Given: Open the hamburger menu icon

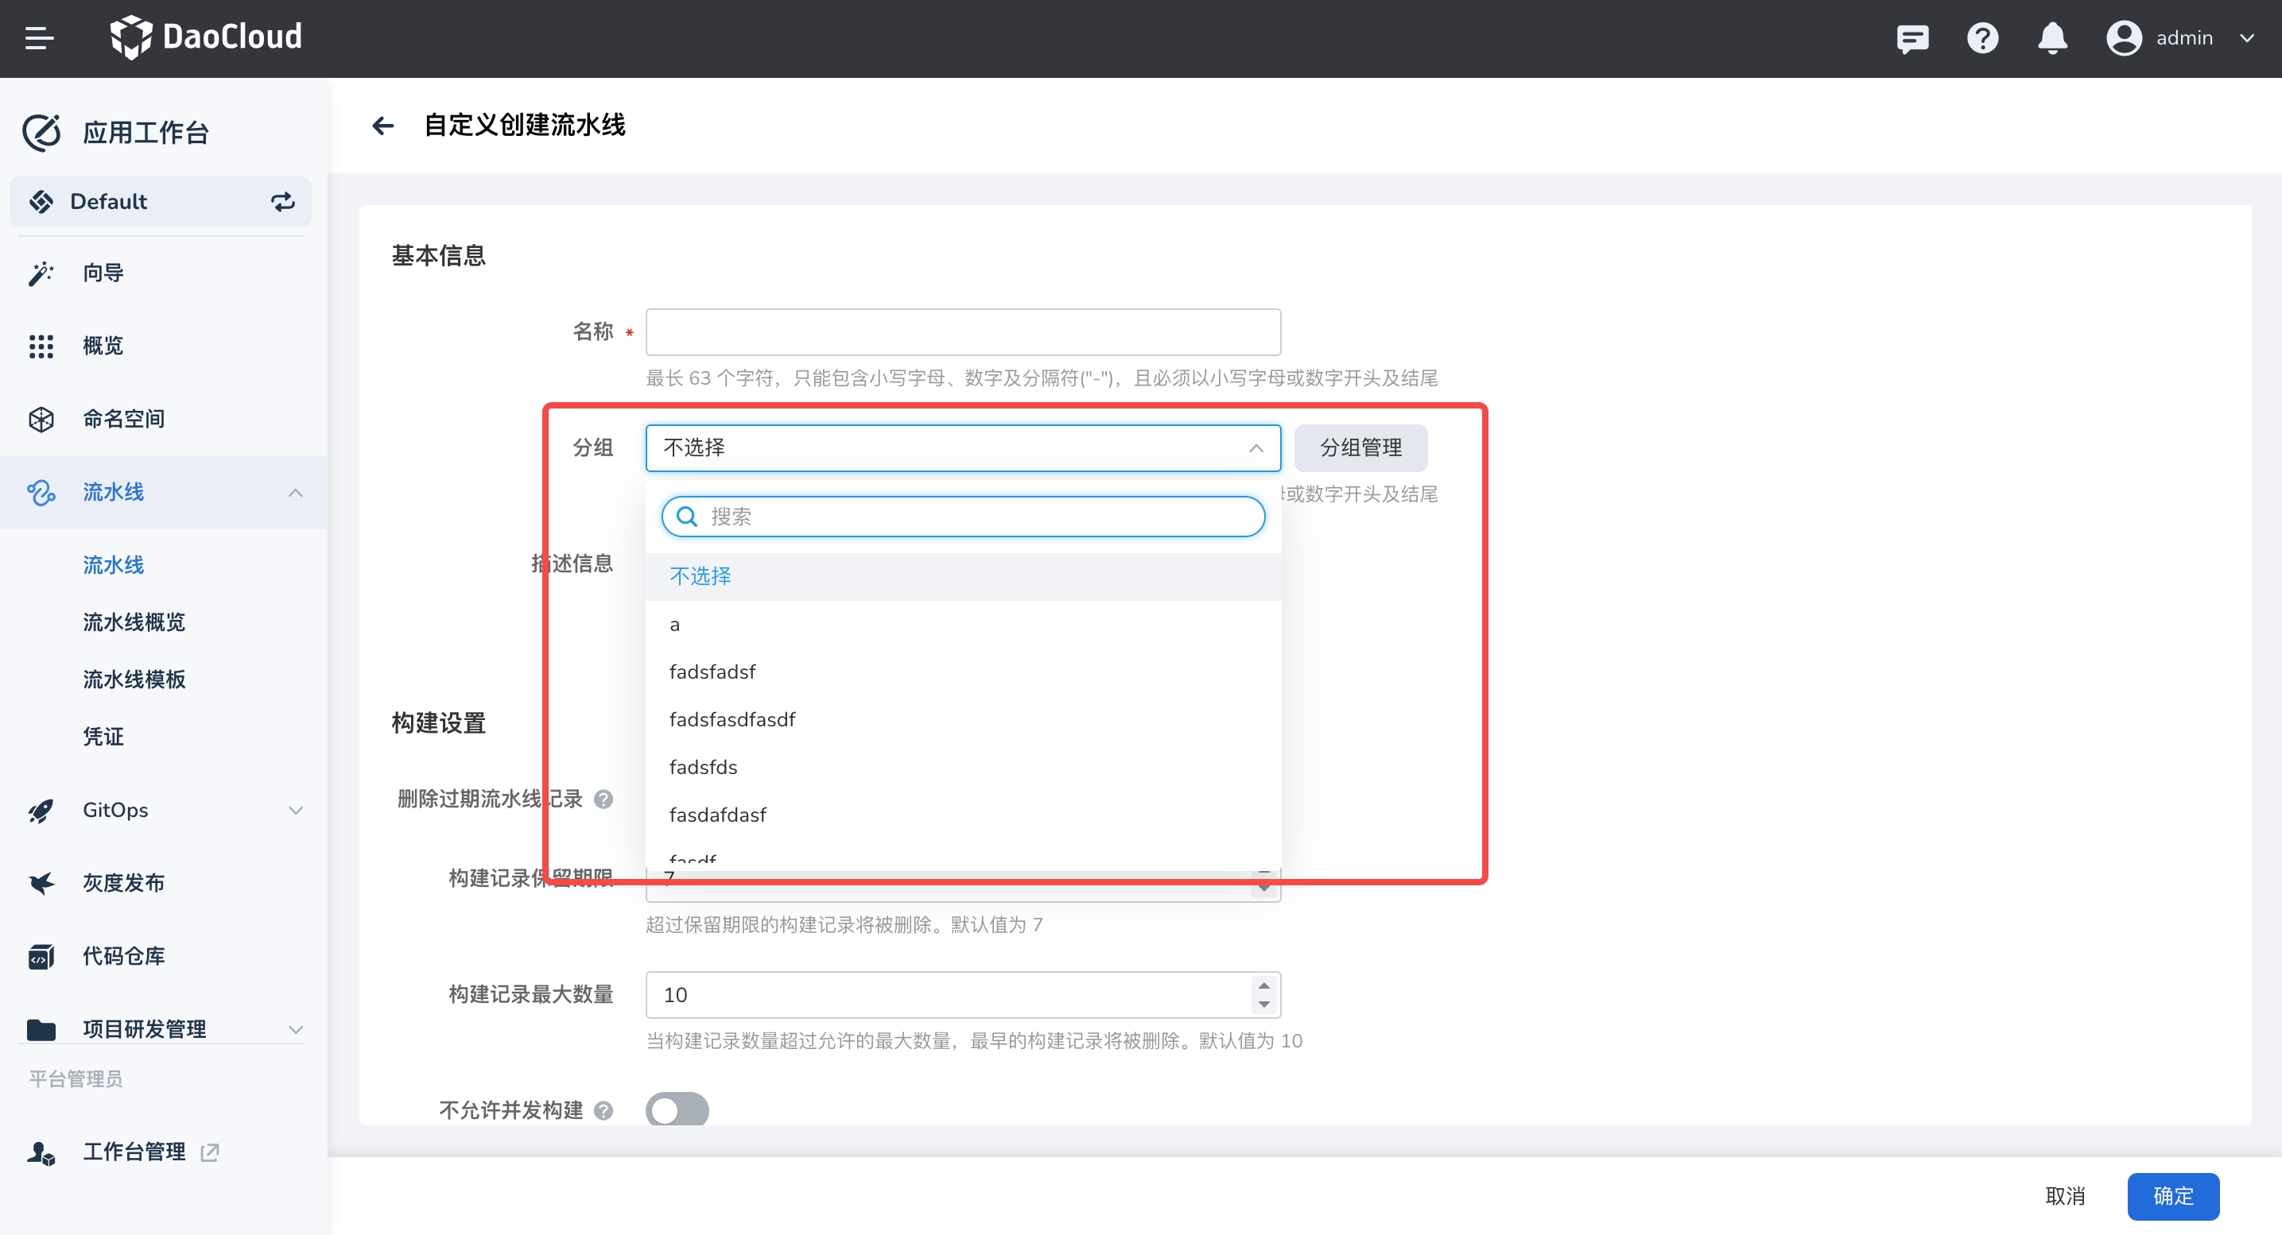Looking at the screenshot, I should click(x=39, y=38).
